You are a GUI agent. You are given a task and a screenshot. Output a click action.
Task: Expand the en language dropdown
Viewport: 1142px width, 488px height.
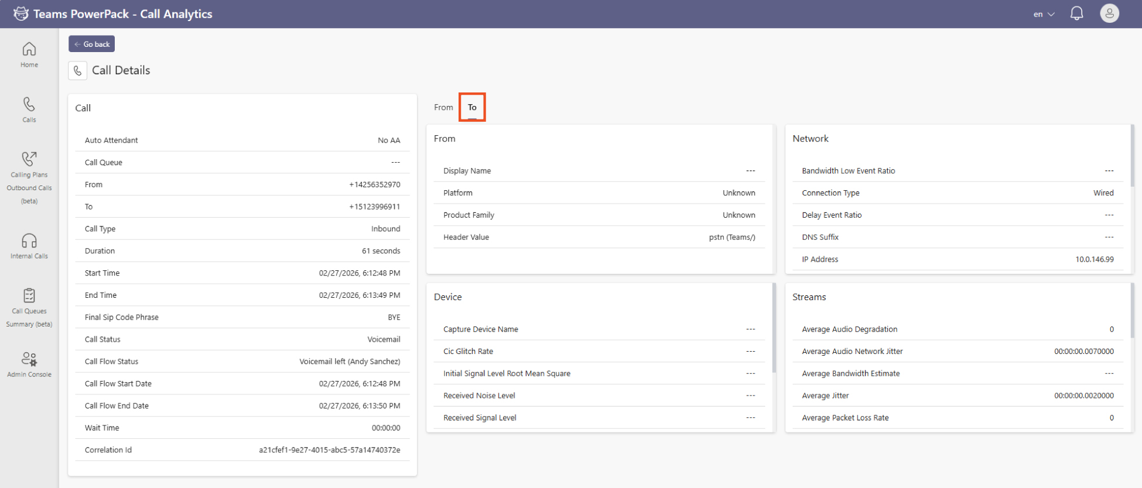(1044, 14)
